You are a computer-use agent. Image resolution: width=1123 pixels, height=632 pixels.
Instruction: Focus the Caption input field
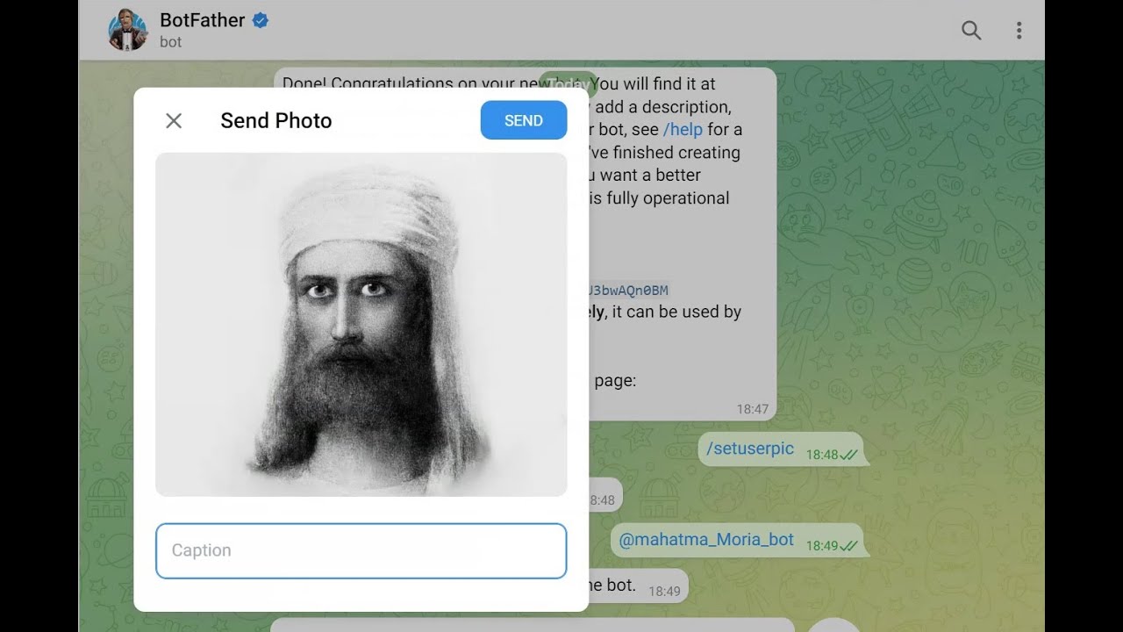[361, 550]
